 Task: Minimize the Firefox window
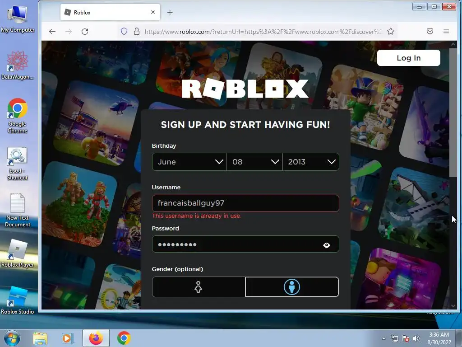[419, 6]
